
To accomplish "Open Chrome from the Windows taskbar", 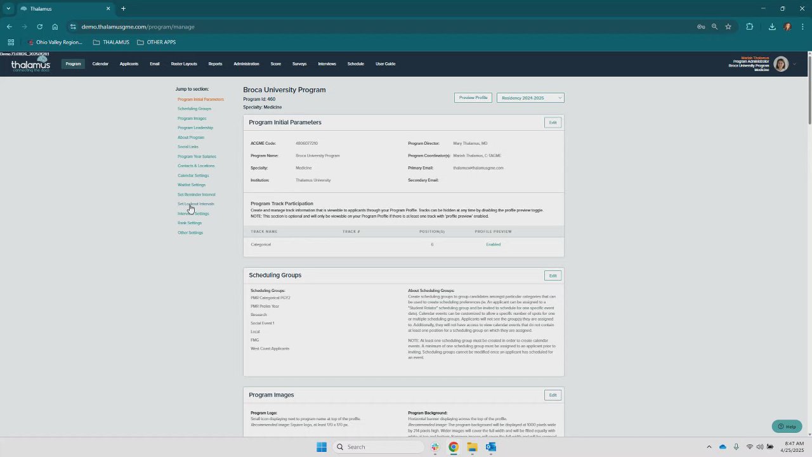I will (453, 447).
